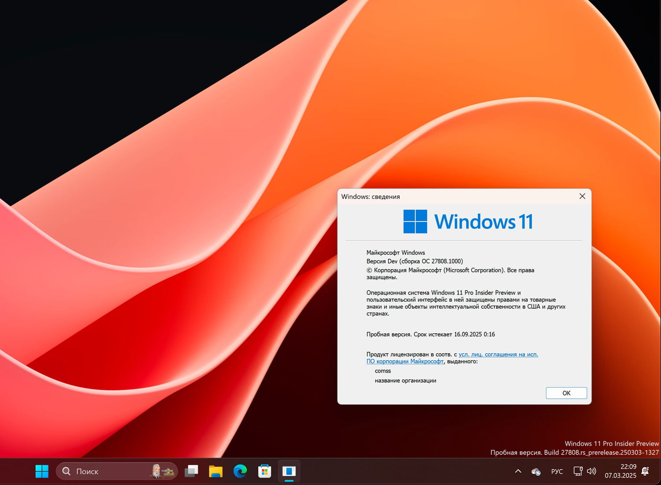Select the active app icon on the taskbar
This screenshot has height=485, width=661.
tap(289, 471)
